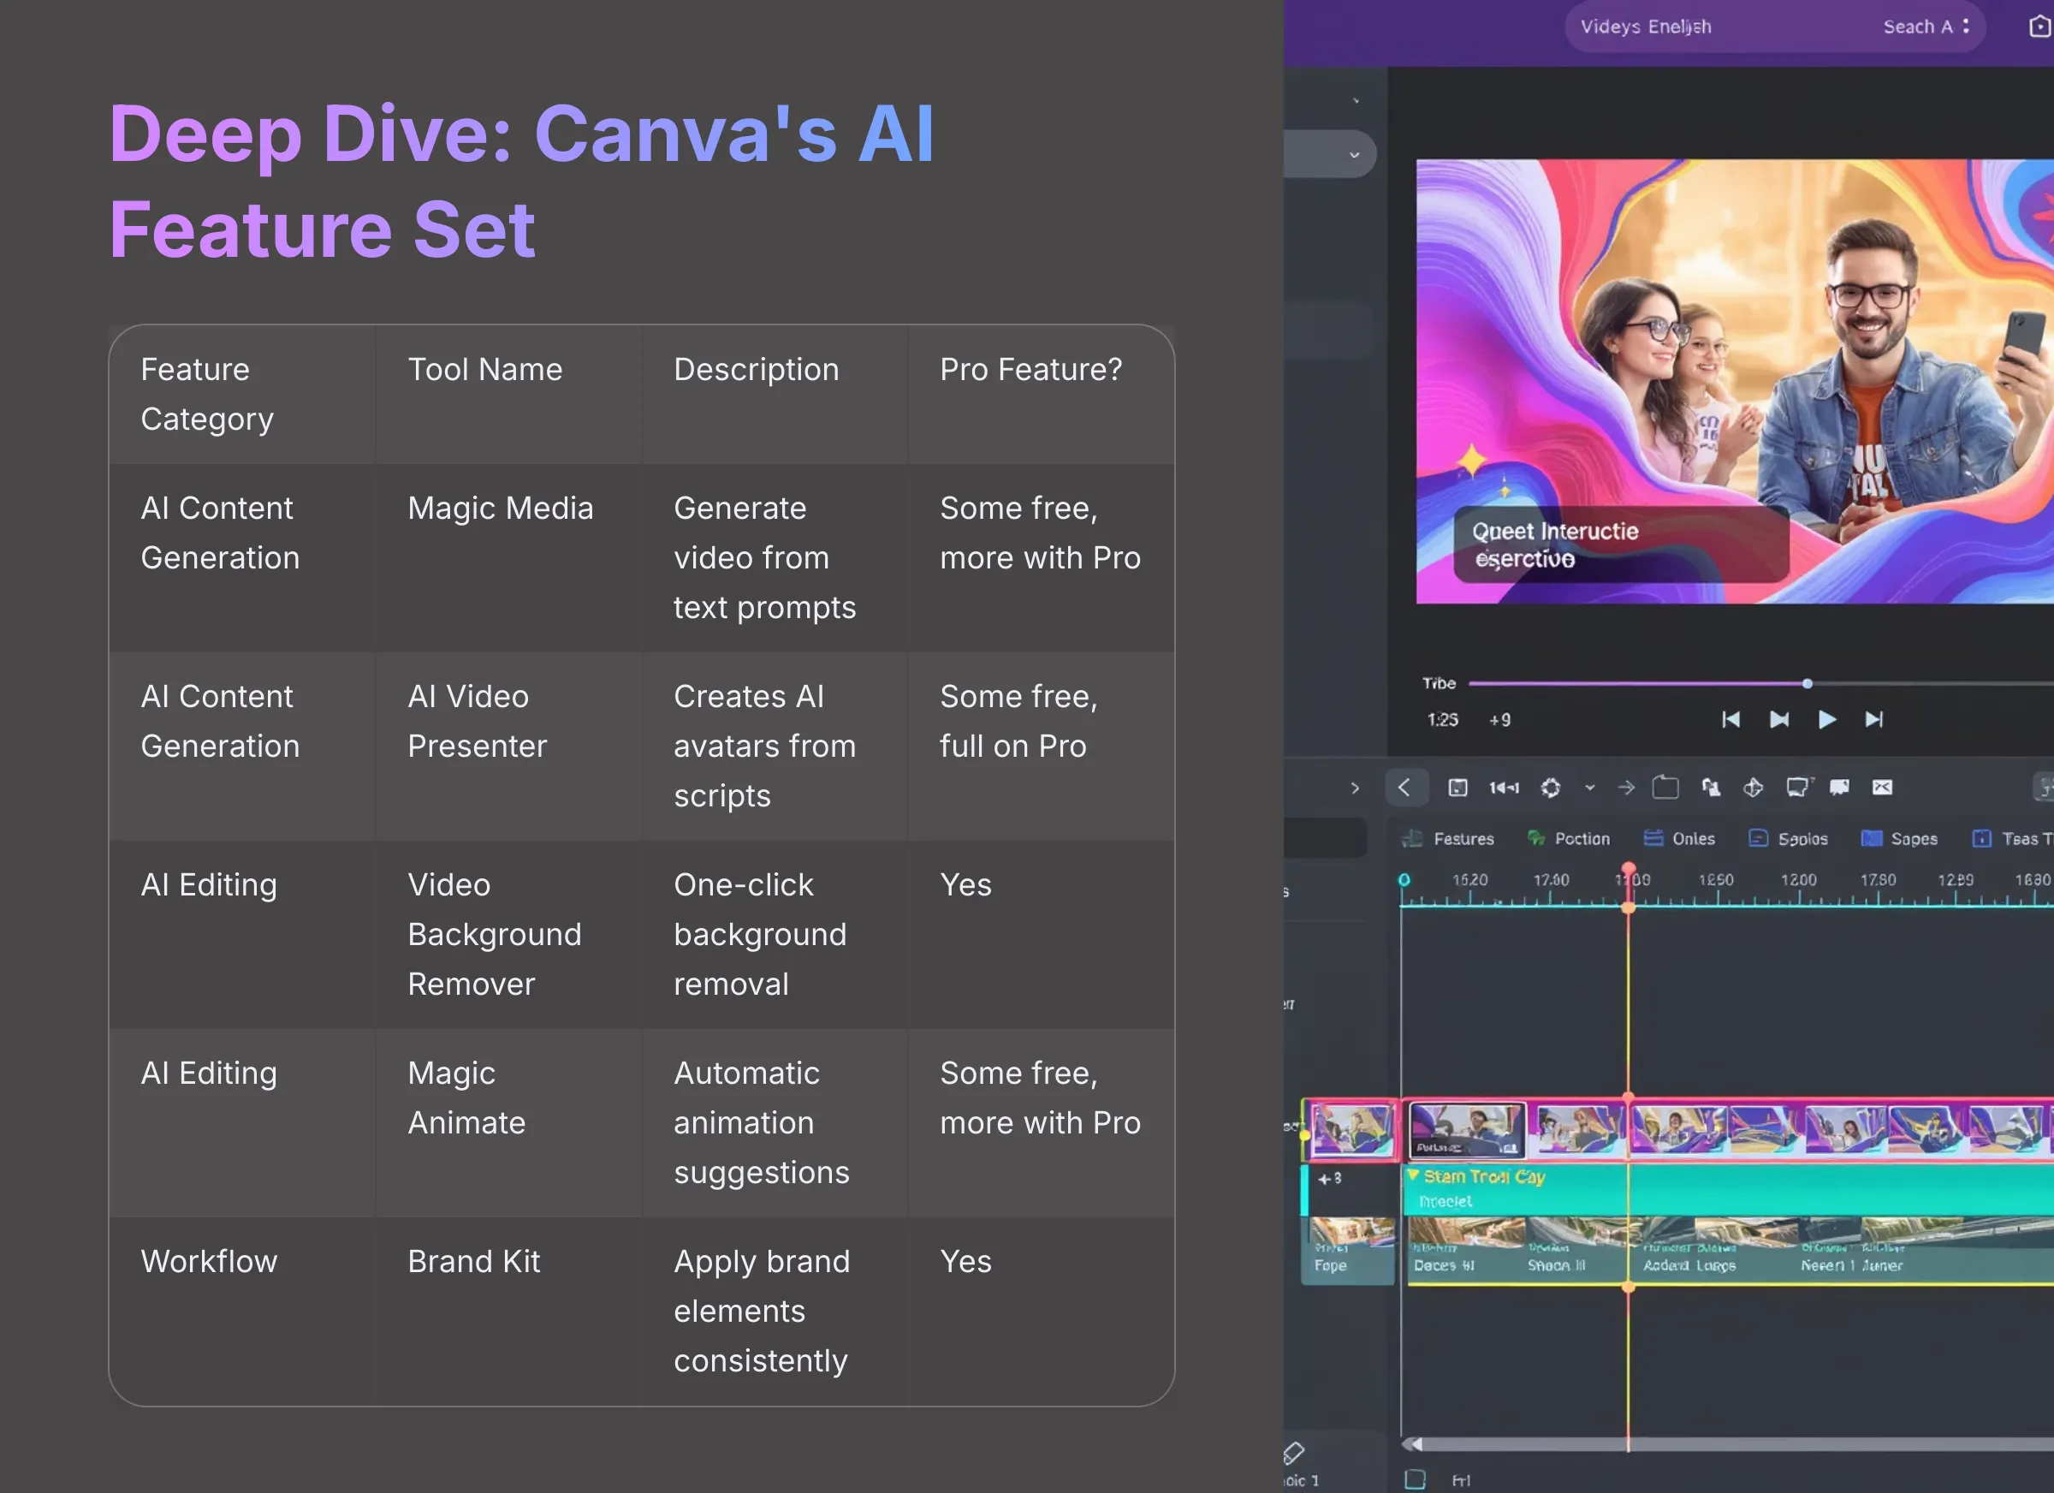Expand the rounded dropdown in left sidebar
Image resolution: width=2054 pixels, height=1493 pixels.
point(1329,154)
